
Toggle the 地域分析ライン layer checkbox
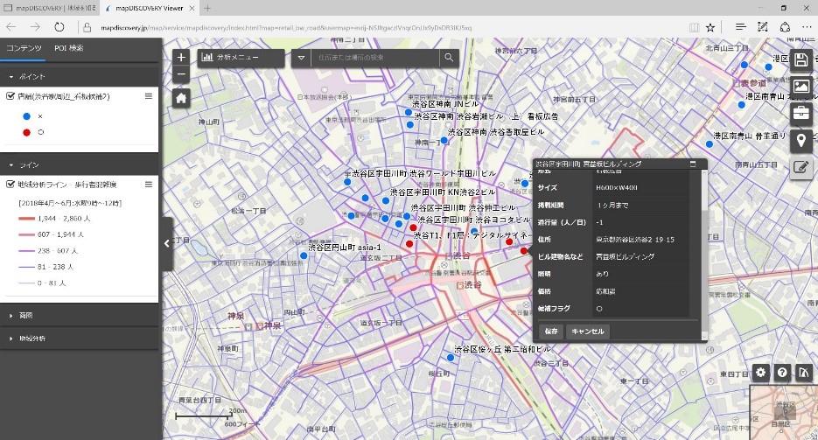click(x=10, y=185)
